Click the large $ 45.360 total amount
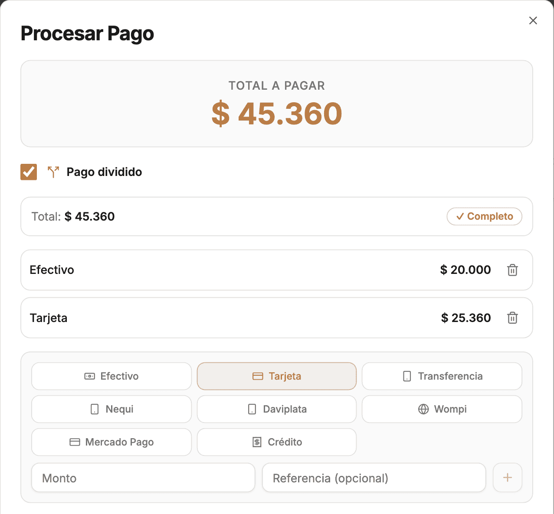Image resolution: width=554 pixels, height=514 pixels. coord(277,114)
